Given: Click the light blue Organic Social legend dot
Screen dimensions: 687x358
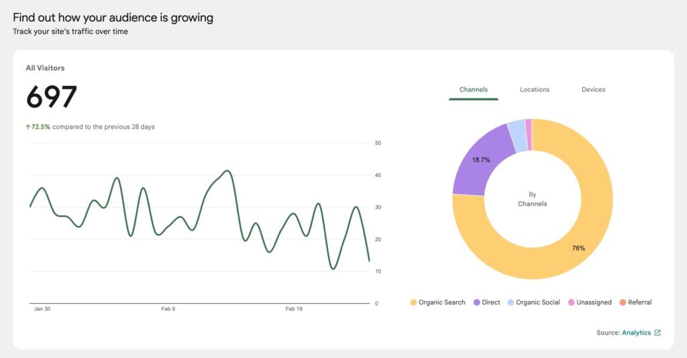Looking at the screenshot, I should 511,302.
